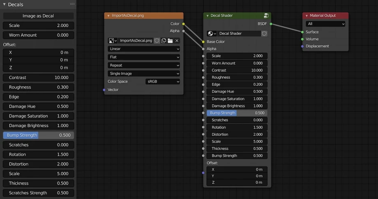Click the fake user shield beside ImportAsDecal.png
The image size is (378, 199).
157,41
